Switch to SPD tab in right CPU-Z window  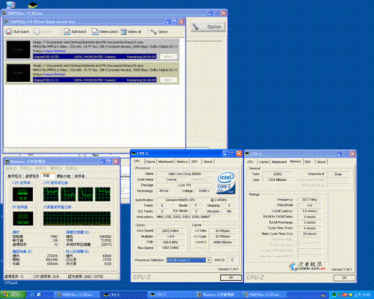click(308, 162)
